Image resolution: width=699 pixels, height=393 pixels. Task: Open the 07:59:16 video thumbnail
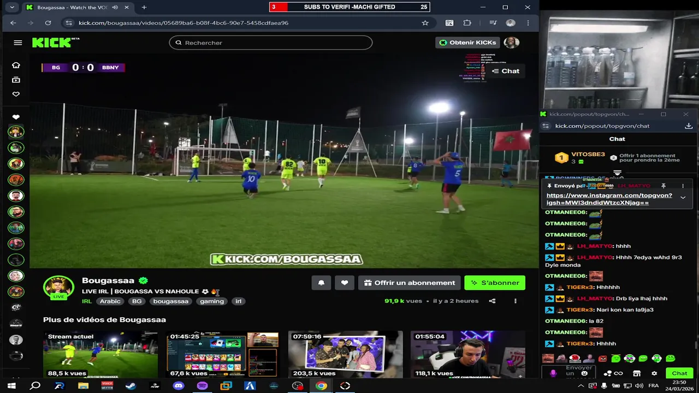(345, 354)
